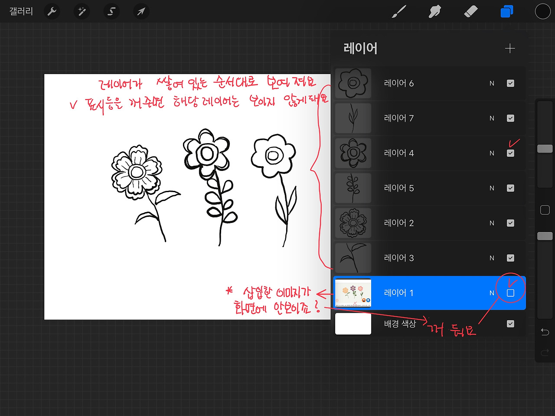Select the Brush tool
The width and height of the screenshot is (555, 416).
click(398, 11)
